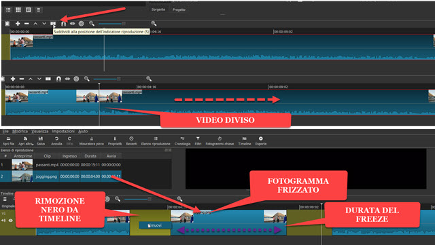Click split icon in the VIDEO DIVISO timeline toolbar

click(48, 79)
